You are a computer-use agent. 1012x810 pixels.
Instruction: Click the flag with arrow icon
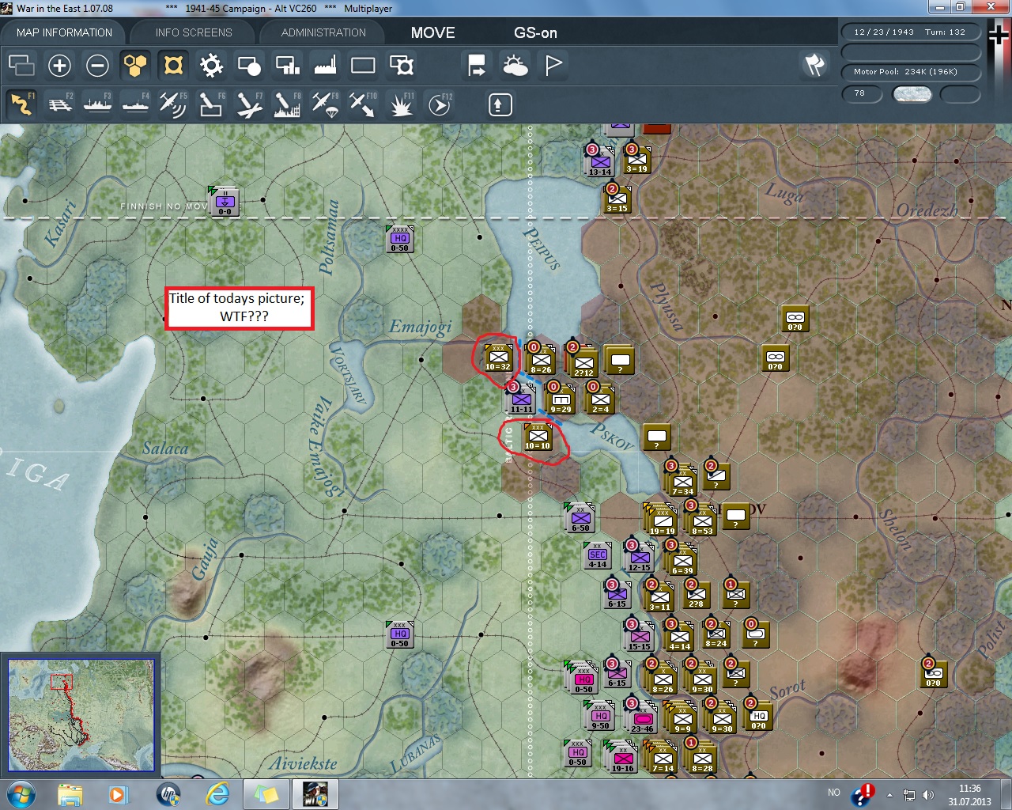477,65
